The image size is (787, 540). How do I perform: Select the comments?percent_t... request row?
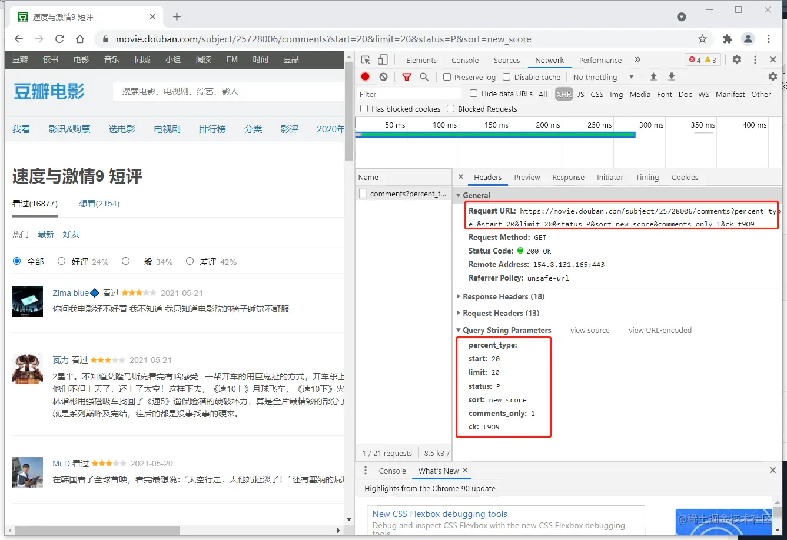coord(403,194)
